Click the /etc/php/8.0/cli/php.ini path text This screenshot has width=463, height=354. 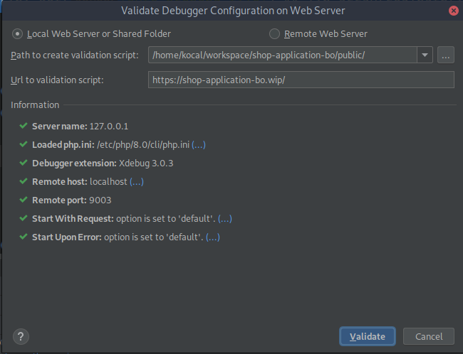143,145
